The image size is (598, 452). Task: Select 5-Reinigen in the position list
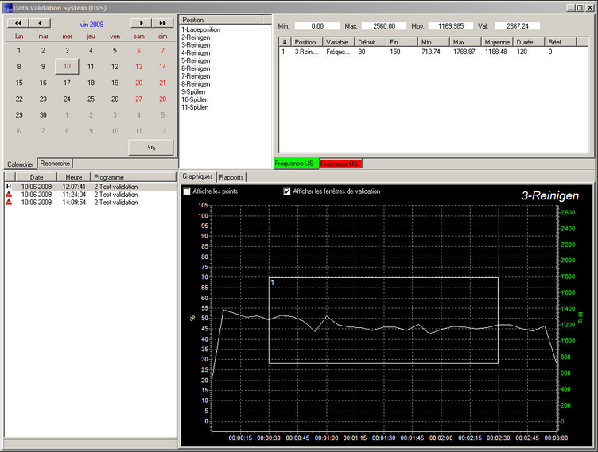coord(196,60)
